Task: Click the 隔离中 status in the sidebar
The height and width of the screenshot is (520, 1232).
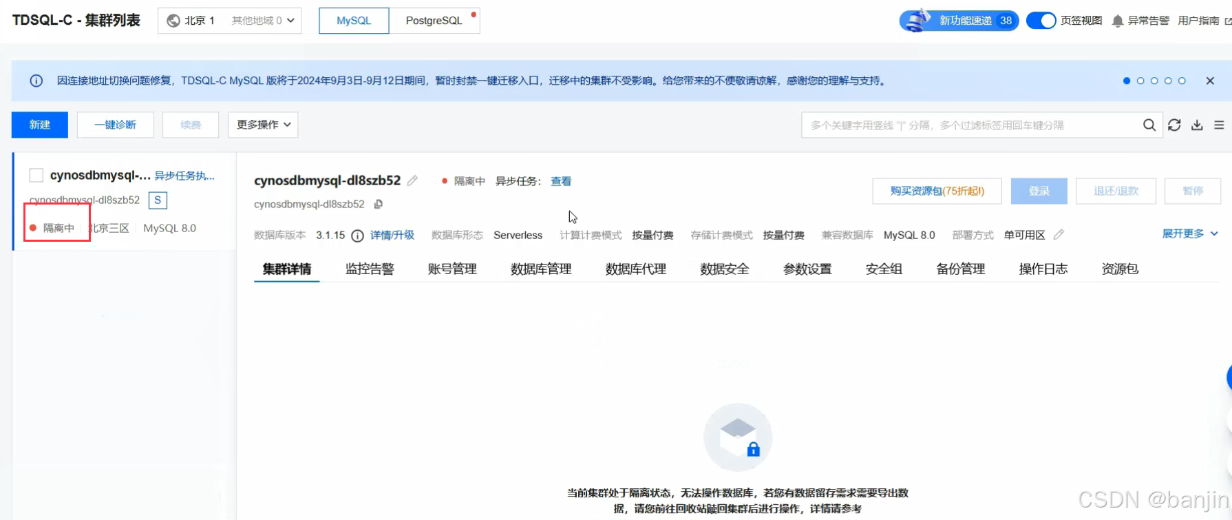Action: 59,228
